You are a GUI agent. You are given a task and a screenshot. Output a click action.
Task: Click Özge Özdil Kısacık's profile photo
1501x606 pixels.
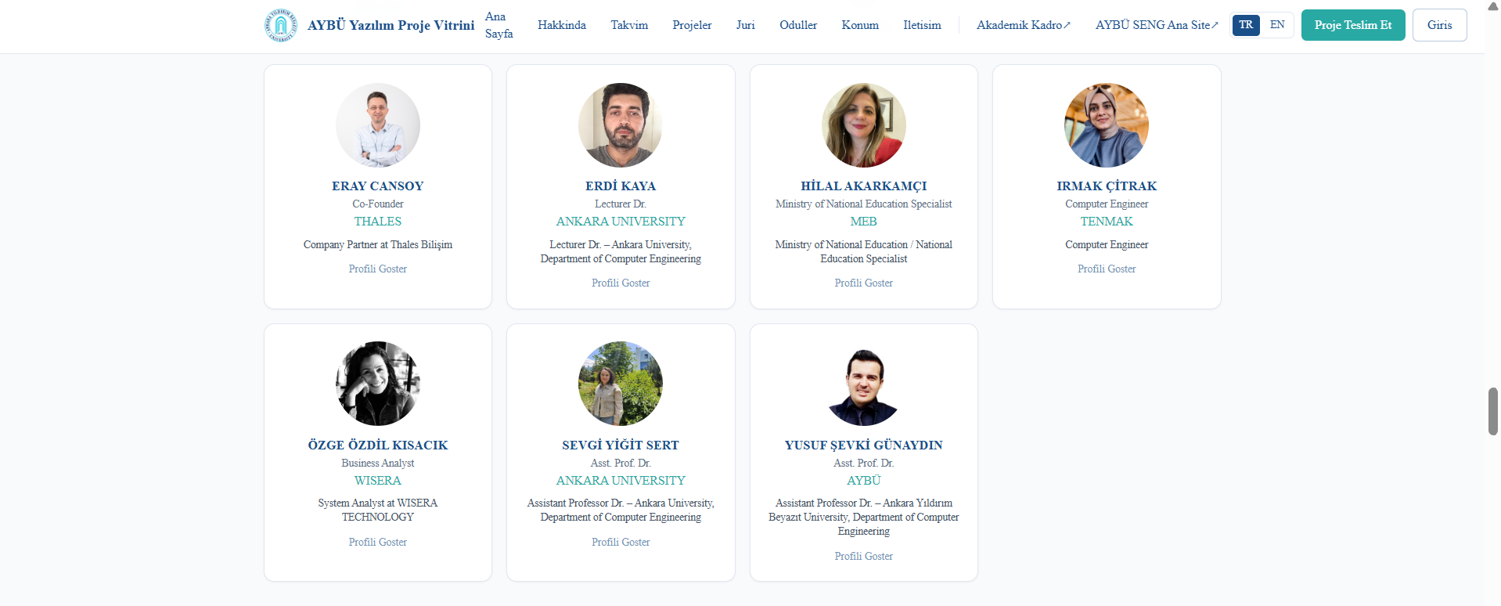pos(378,384)
